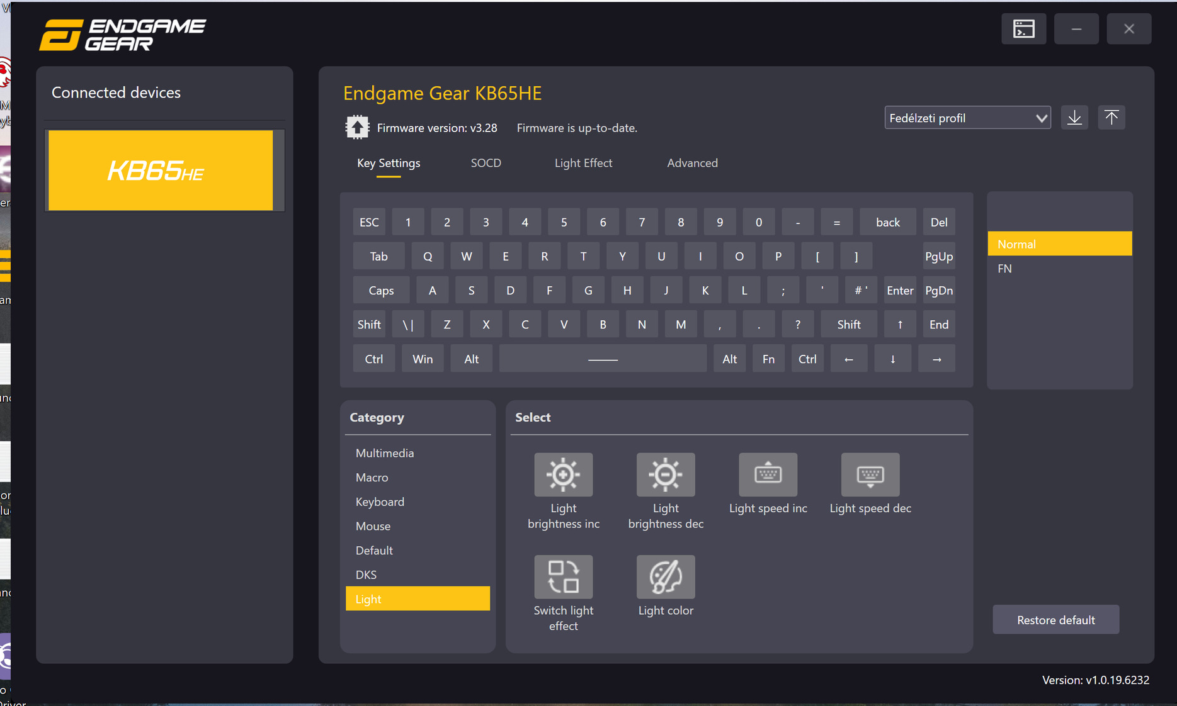Select the down arrow key

(x=893, y=359)
